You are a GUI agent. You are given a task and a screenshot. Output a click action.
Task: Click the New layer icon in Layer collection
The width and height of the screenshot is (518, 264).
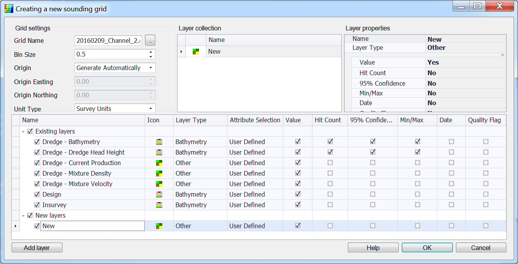coord(196,51)
